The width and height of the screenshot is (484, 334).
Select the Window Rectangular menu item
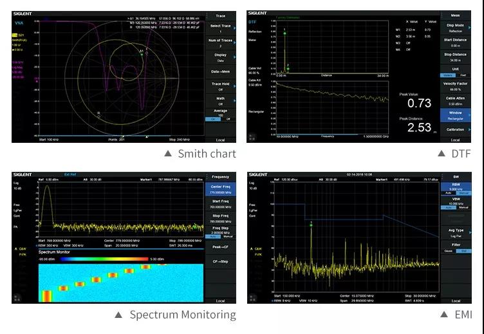pos(455,115)
